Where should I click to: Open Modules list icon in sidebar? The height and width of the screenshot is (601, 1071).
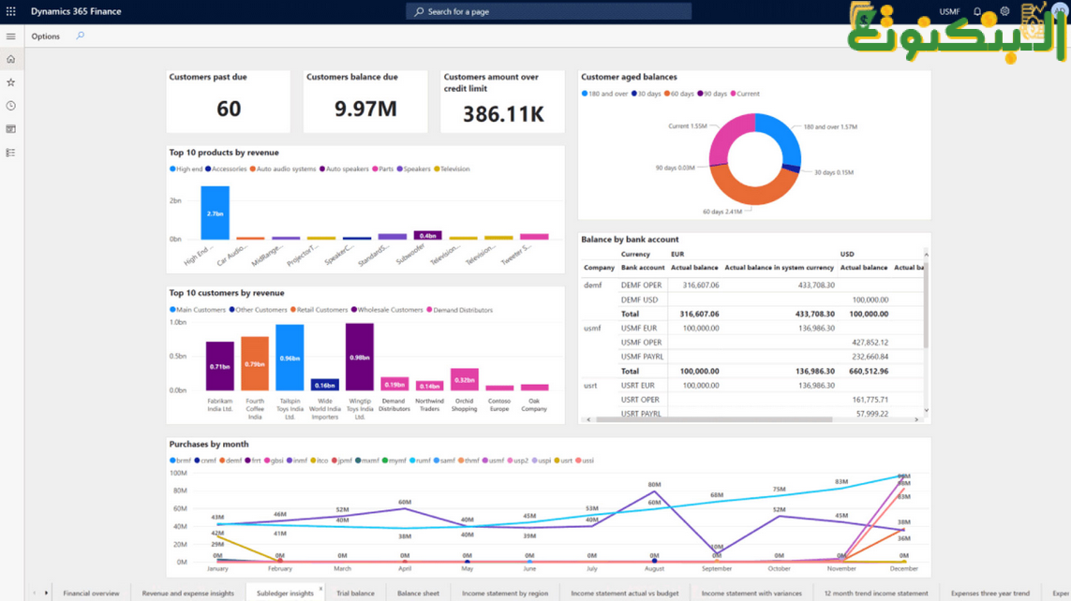[11, 153]
